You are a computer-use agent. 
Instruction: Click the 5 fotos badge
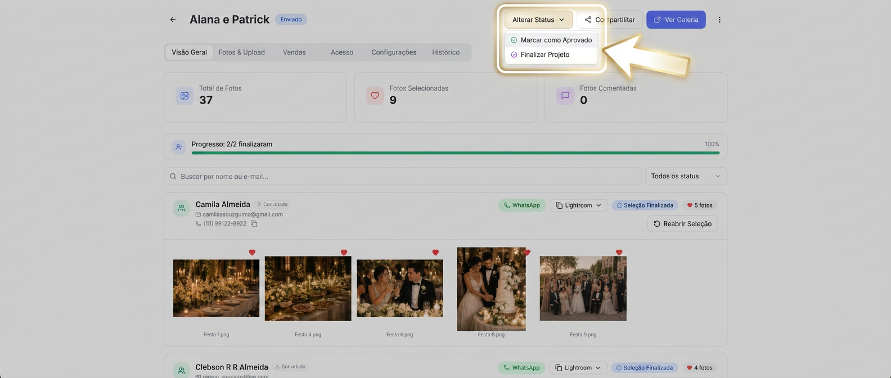700,205
